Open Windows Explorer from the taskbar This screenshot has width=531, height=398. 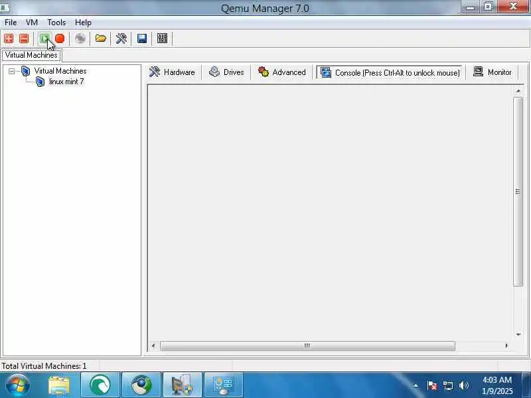59,385
